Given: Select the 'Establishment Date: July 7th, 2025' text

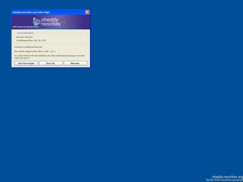Looking at the screenshot, I should [x=31, y=40].
